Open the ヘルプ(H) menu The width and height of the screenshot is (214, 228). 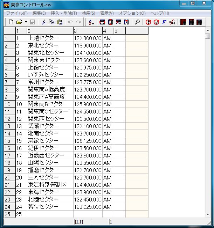[160, 13]
